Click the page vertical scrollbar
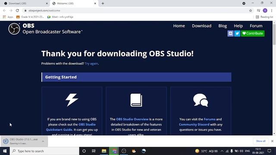 click(274, 34)
